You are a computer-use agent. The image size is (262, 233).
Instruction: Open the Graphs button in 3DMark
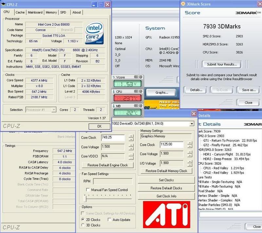pos(161,92)
